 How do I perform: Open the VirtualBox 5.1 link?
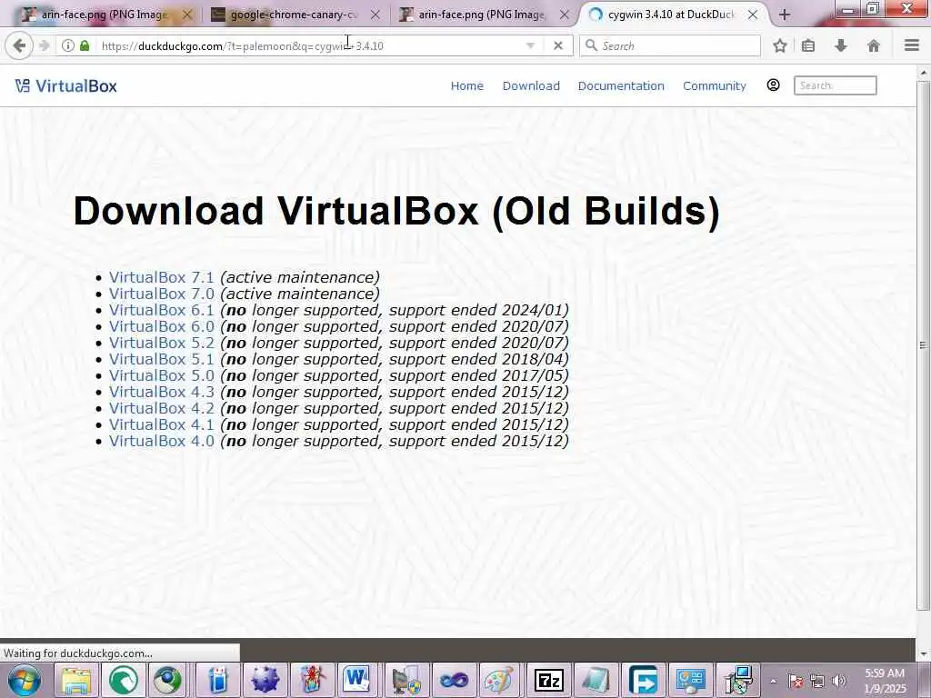tap(161, 359)
